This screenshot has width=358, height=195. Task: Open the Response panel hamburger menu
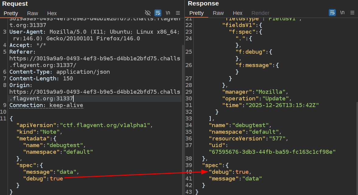[353, 13]
